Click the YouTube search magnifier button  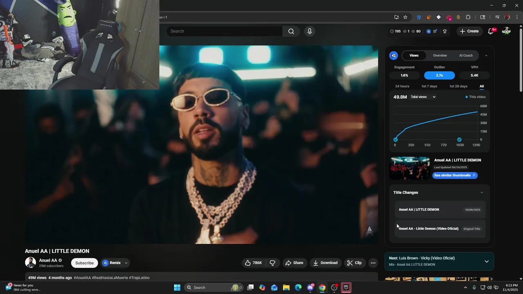pyautogui.click(x=291, y=31)
